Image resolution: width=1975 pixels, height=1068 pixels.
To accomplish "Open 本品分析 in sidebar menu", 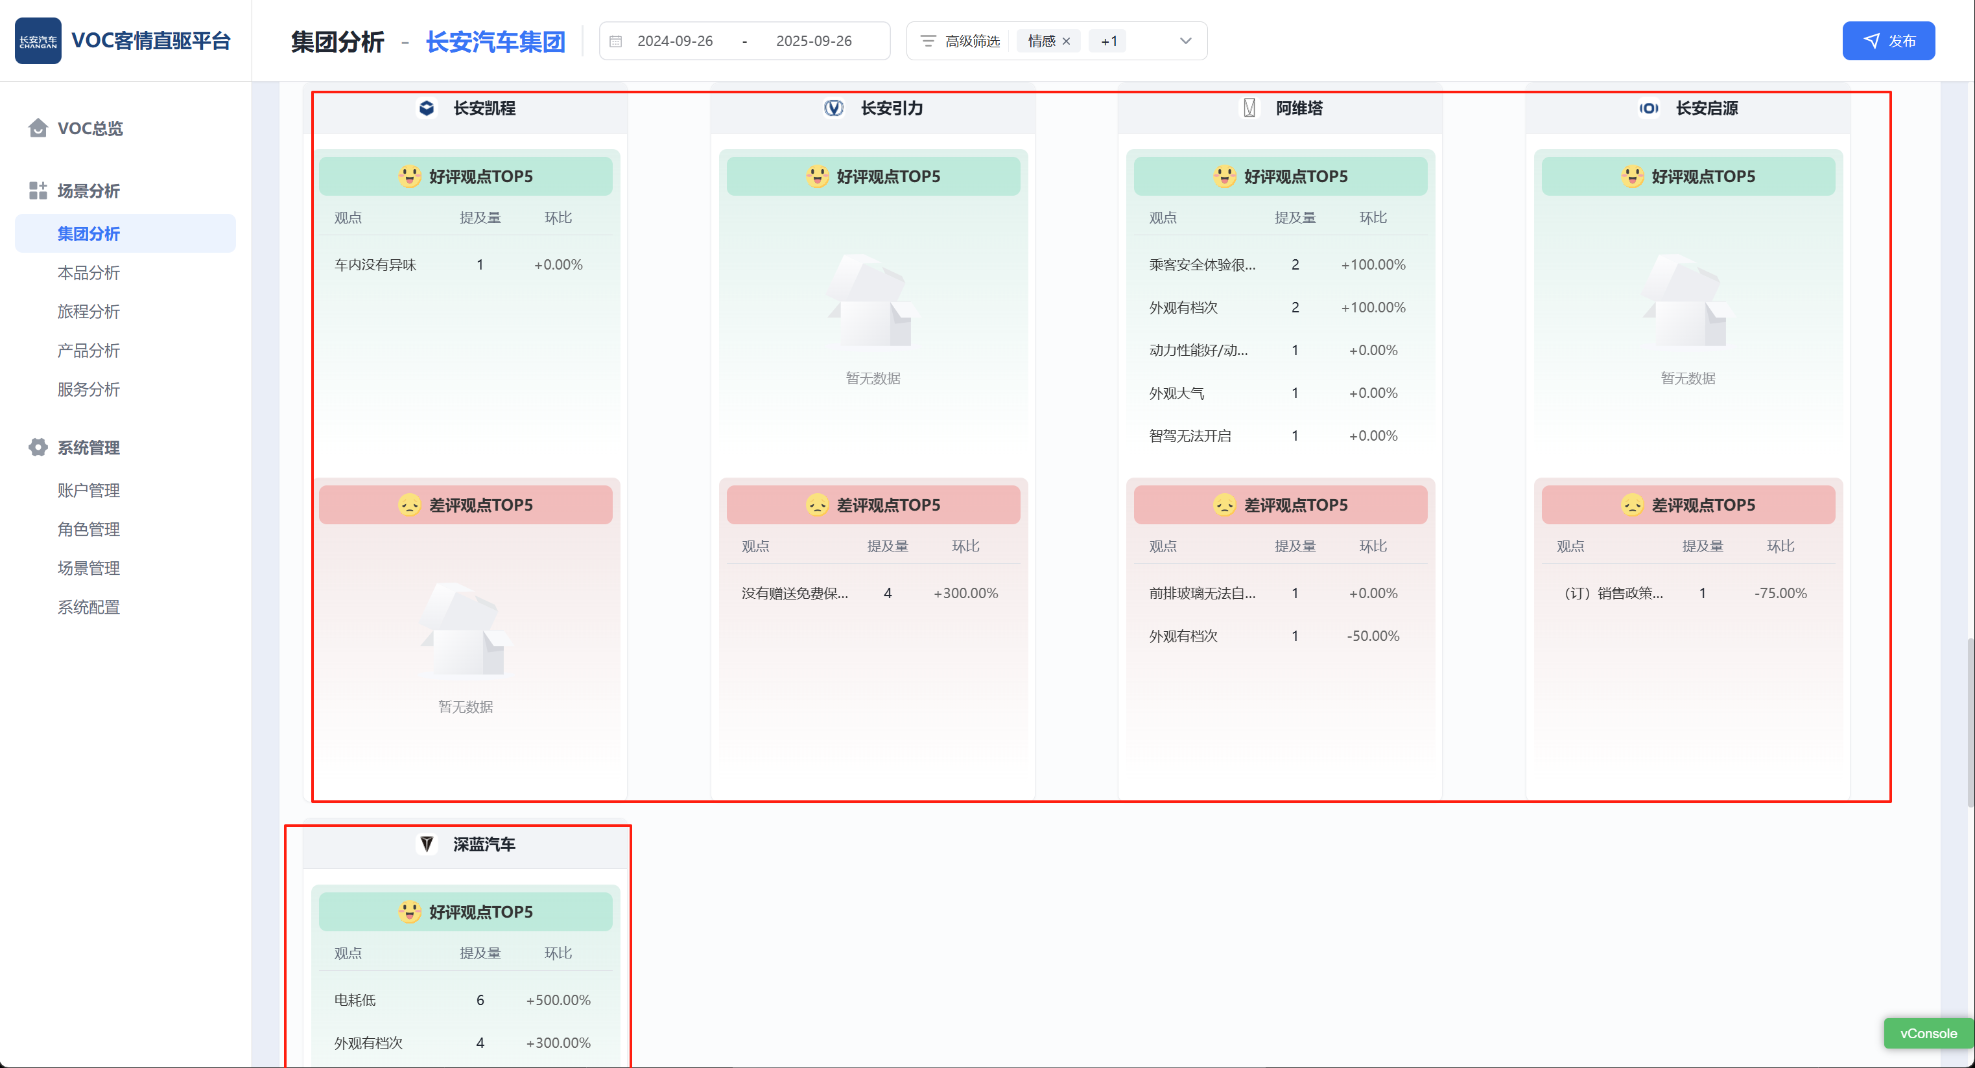I will pos(89,273).
